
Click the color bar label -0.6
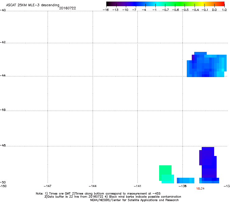click(x=175, y=10)
